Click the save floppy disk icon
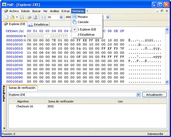The height and width of the screenshot is (137, 171). pyautogui.click(x=22, y=17)
